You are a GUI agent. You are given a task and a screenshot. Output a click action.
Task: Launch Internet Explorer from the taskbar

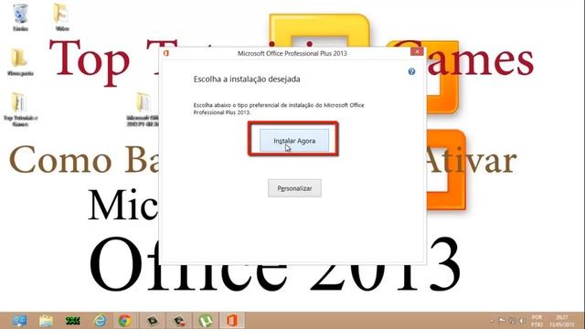pyautogui.click(x=100, y=321)
